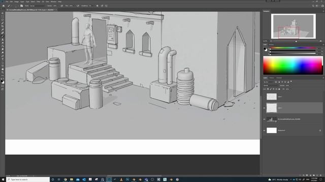Open the File menu
The image size is (325, 182).
(7, 2)
